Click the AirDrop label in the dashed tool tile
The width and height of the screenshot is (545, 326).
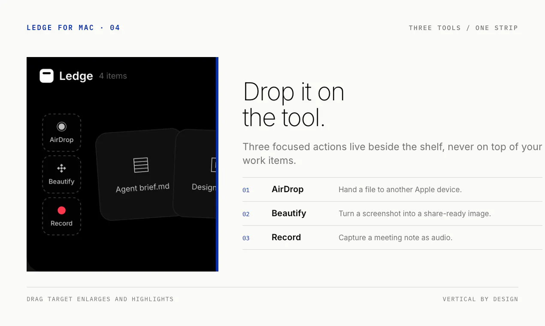pos(61,140)
